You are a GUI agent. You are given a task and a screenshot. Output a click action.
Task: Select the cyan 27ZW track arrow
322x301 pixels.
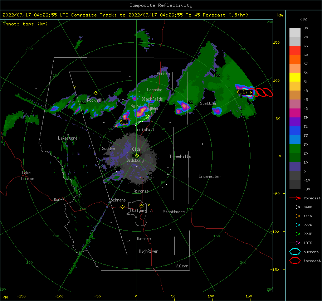295,225
